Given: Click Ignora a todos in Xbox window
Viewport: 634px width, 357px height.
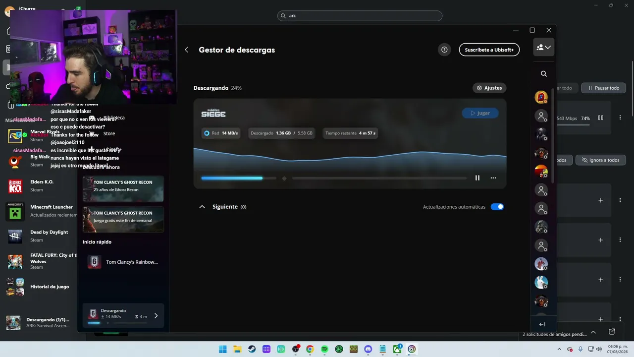Looking at the screenshot, I should coord(600,160).
